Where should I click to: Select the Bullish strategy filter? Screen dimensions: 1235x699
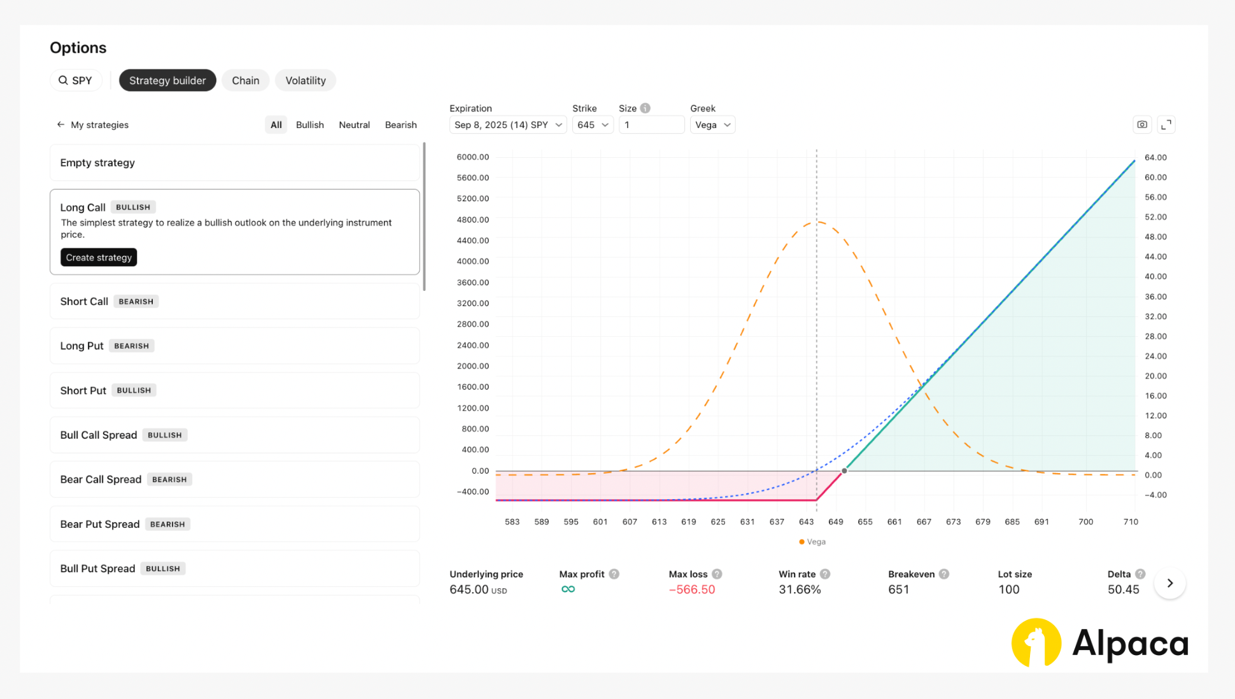point(309,125)
